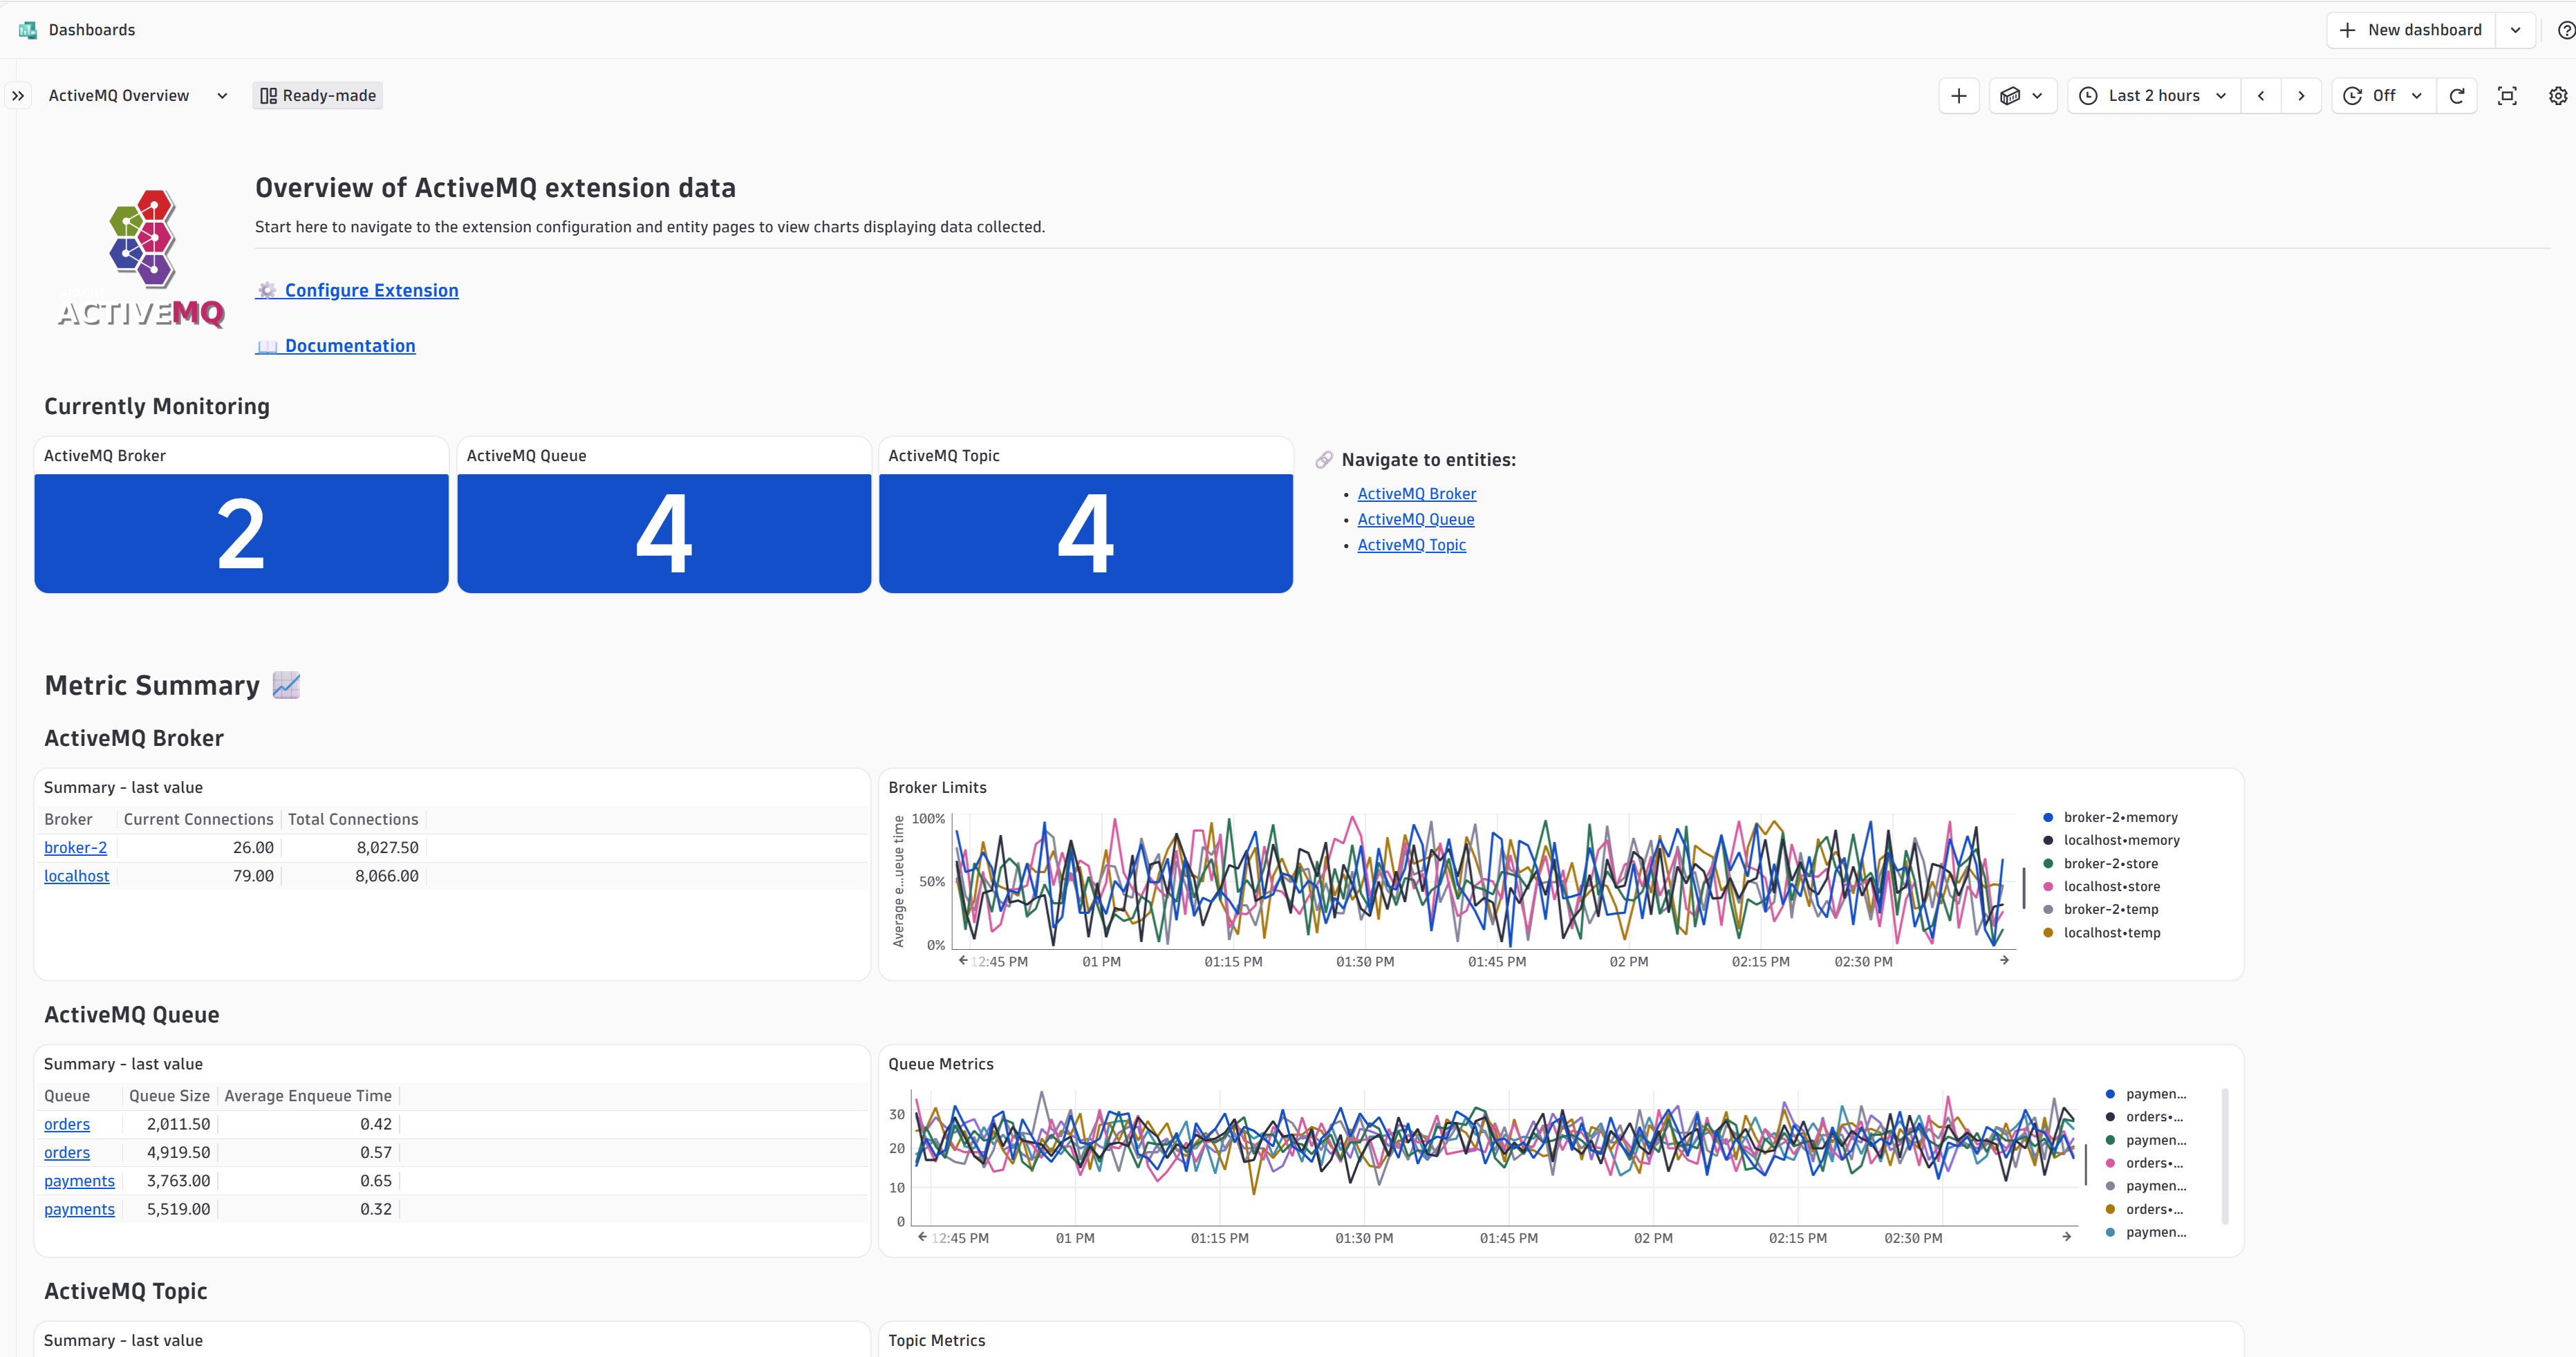
Task: Navigate to ActiveMQ Topic entity link
Action: [x=1411, y=545]
